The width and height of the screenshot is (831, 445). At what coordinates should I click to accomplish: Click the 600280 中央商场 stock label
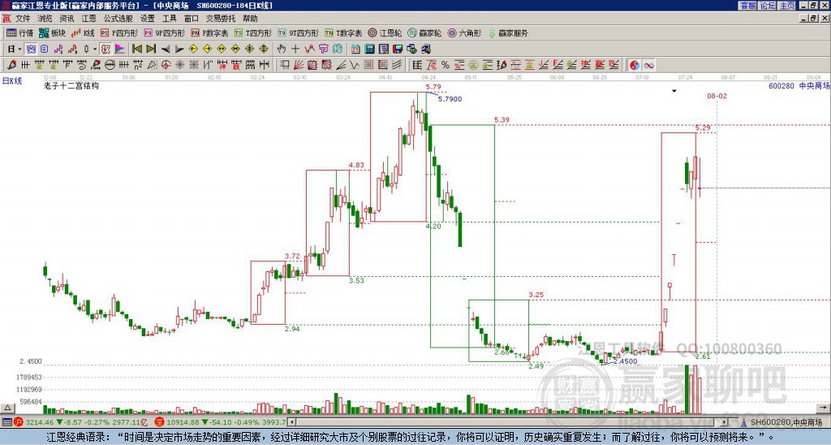pos(799,86)
